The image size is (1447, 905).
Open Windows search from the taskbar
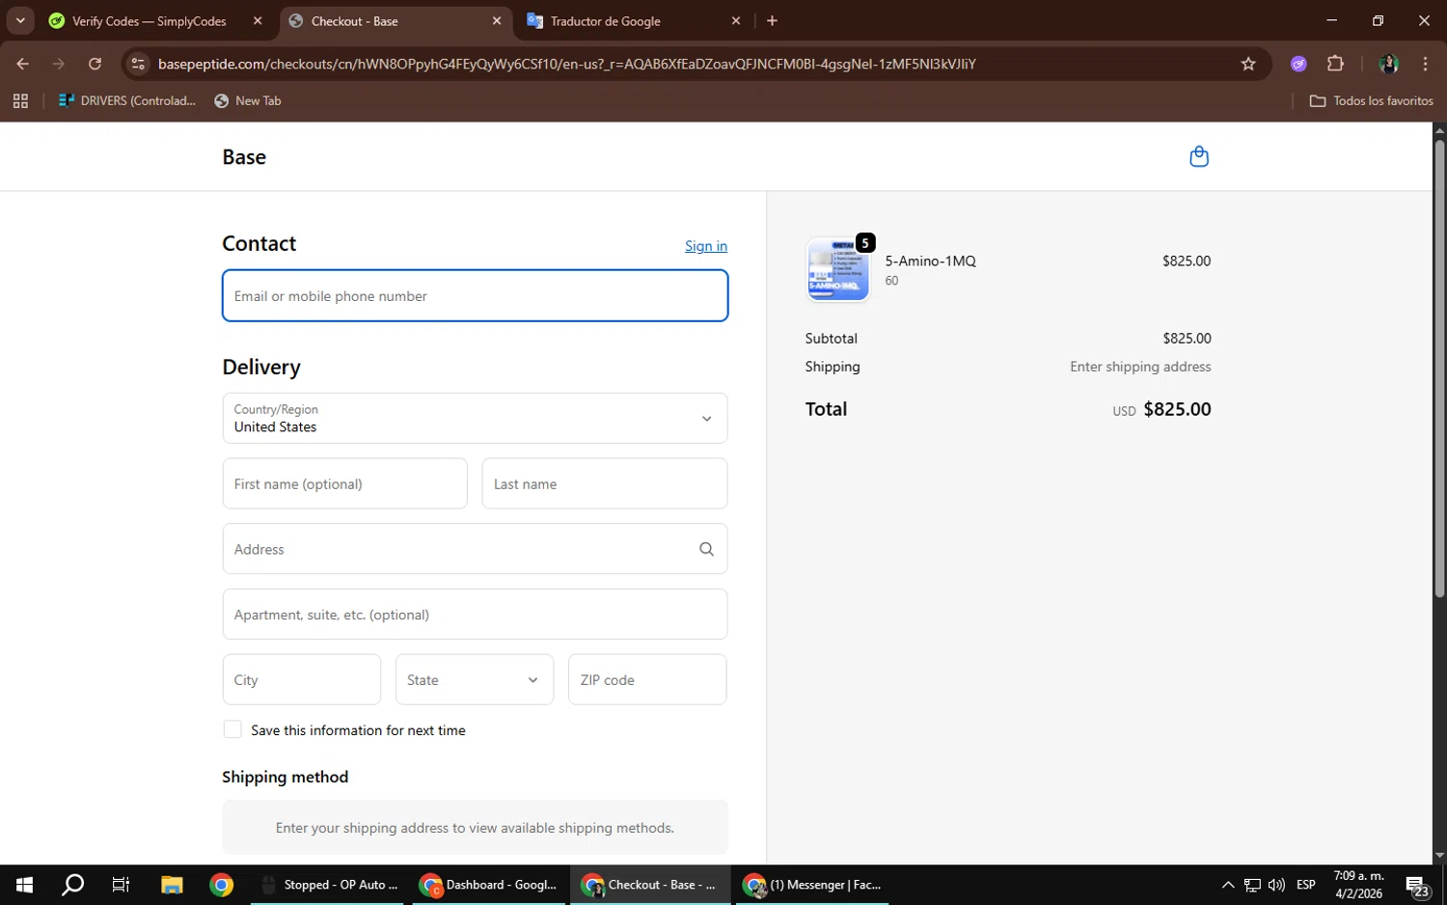tap(72, 885)
